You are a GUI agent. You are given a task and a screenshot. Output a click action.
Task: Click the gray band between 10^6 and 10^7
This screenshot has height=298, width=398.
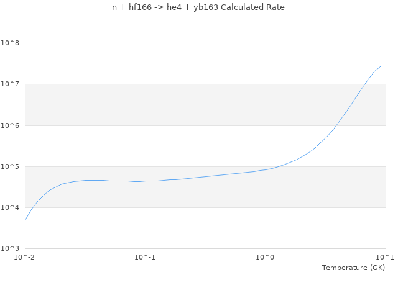tap(205, 104)
